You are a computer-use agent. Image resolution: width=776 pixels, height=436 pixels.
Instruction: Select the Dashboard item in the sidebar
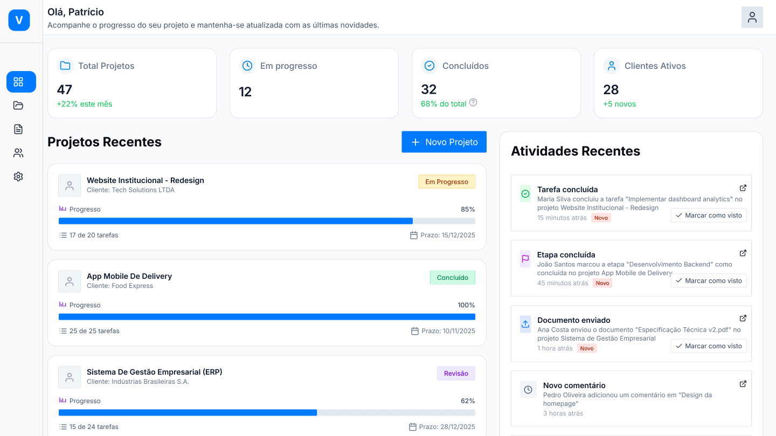pyautogui.click(x=20, y=82)
